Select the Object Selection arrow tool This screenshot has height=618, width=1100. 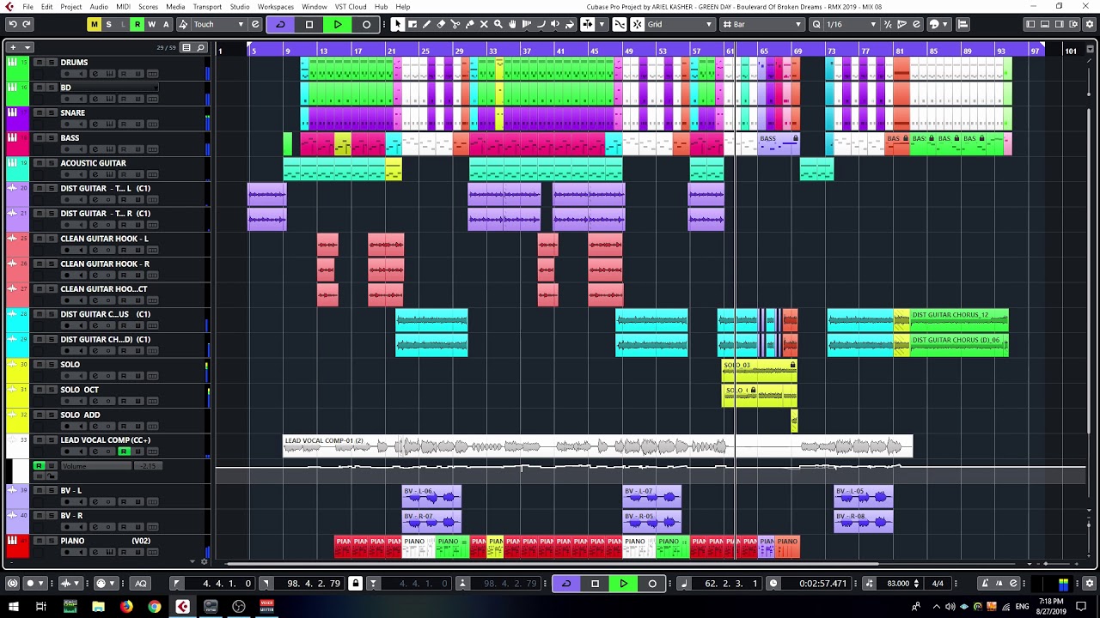[x=397, y=24]
